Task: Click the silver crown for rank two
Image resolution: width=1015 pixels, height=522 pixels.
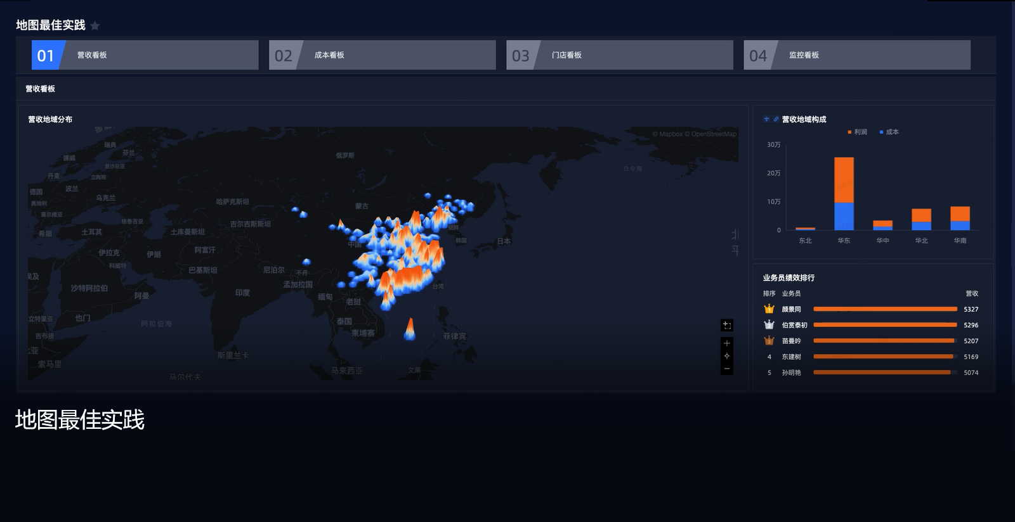Action: (x=769, y=325)
